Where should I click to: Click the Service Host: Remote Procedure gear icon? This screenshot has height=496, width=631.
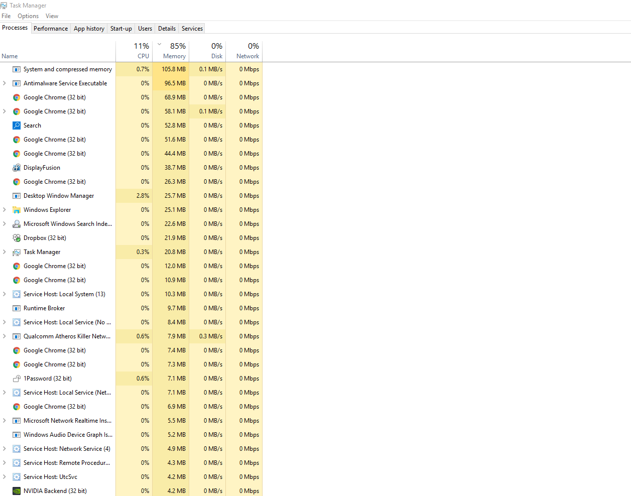[17, 463]
